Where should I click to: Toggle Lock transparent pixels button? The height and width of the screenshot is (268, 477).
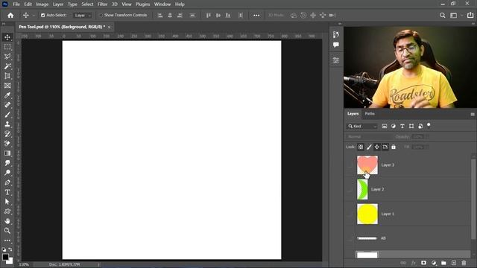(x=361, y=147)
